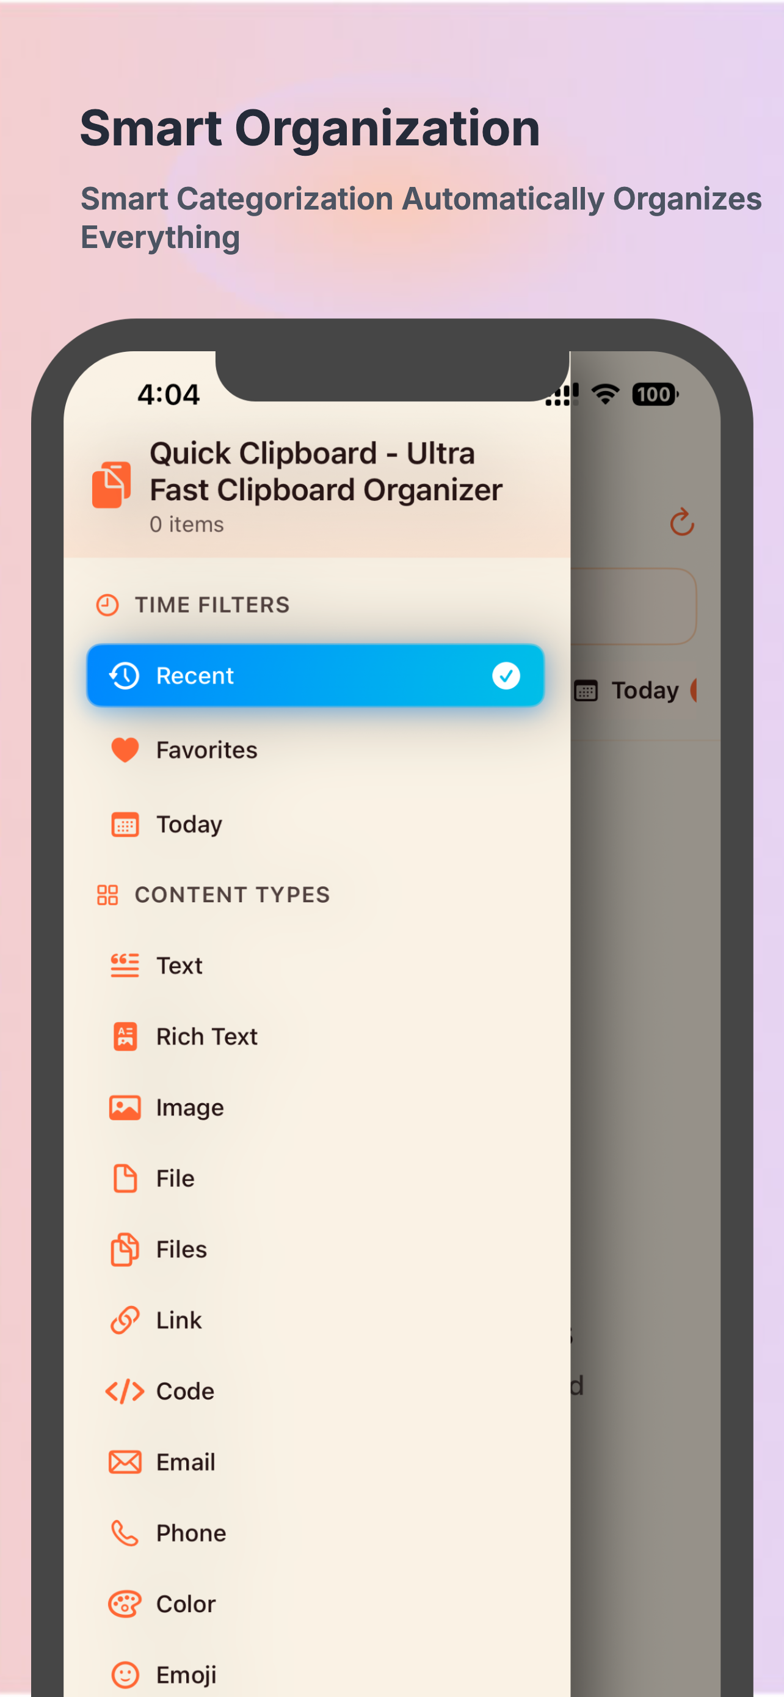Select the Files content type
Viewport: 784px width, 1697px height.
click(x=315, y=1249)
